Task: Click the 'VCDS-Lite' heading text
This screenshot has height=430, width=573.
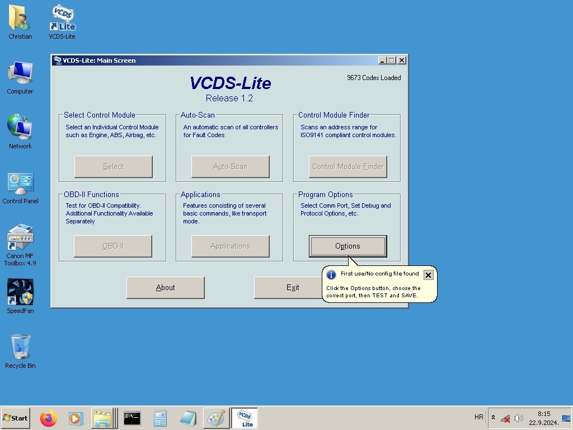Action: pyautogui.click(x=230, y=83)
